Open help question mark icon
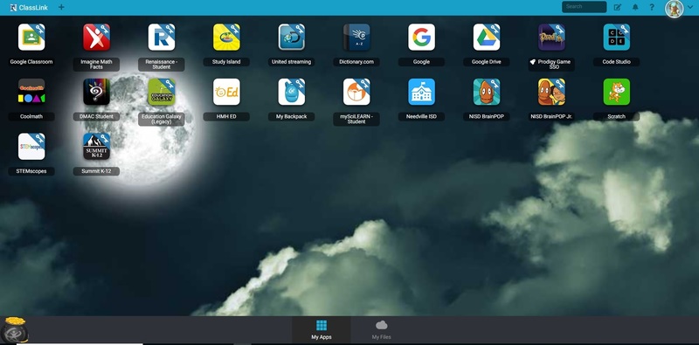This screenshot has height=345, width=699. [652, 7]
